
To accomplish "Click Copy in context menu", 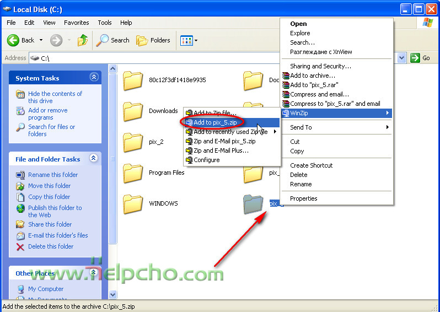I will pos(337,151).
